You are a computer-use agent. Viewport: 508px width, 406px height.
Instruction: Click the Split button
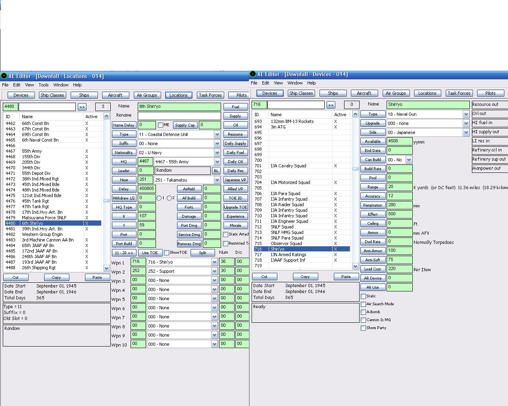[x=202, y=253]
